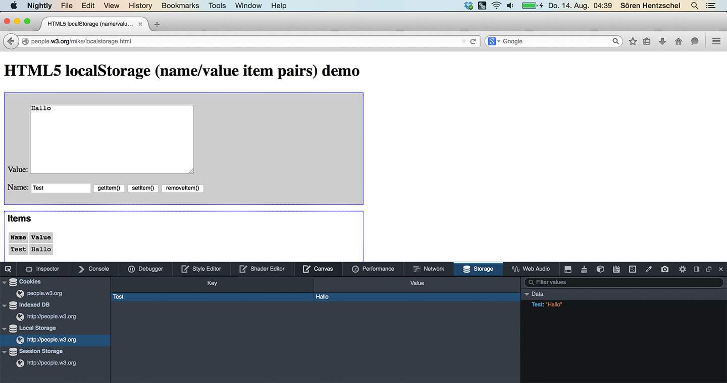Switch to the Network tab

tap(428, 269)
